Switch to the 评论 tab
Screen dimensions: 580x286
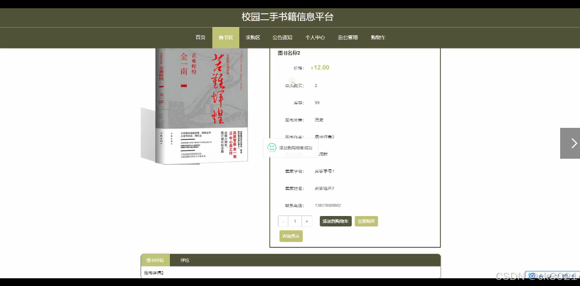[x=185, y=260]
